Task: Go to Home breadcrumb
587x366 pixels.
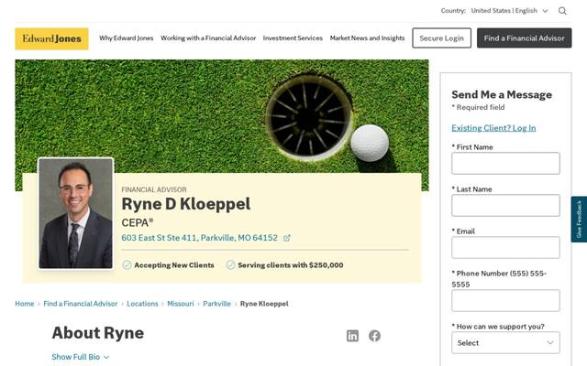Action: tap(25, 304)
